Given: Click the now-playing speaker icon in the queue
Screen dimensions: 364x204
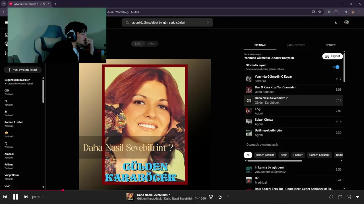Looking at the screenshot, I should click(249, 100).
